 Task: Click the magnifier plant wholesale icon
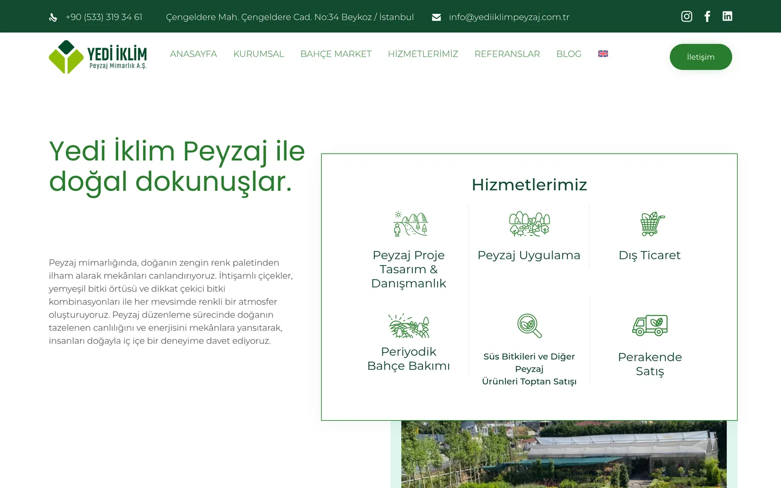pos(529,326)
